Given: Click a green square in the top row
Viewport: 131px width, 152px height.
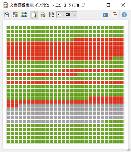Looking at the screenshot, I should point(9,27).
